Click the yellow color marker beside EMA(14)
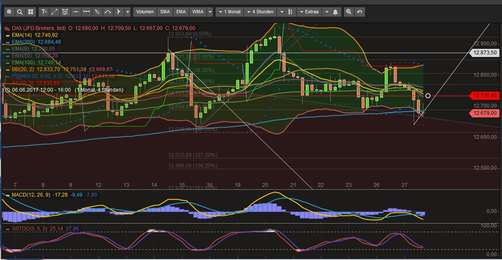The width and height of the screenshot is (502, 260). pos(9,35)
